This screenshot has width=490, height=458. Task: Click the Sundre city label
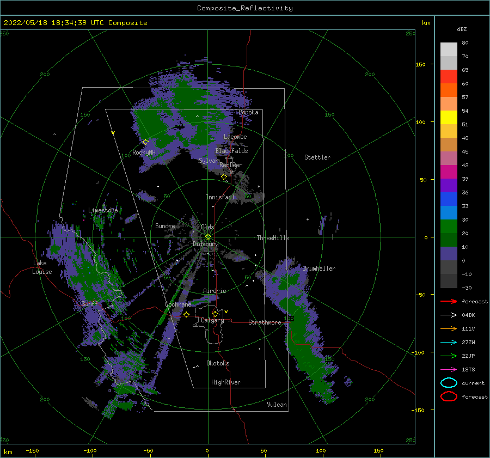point(165,225)
